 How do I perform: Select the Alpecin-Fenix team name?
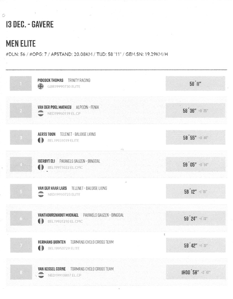pos(87,107)
